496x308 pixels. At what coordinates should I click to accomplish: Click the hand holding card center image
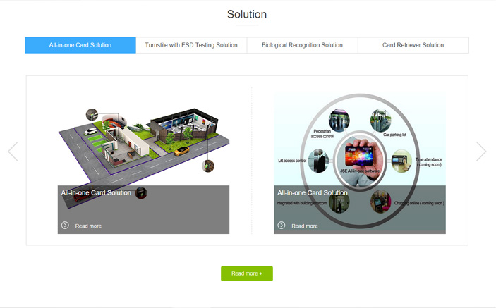pos(360,161)
